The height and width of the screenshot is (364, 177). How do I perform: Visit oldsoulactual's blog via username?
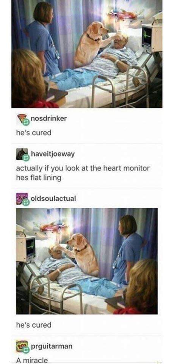coord(53,198)
